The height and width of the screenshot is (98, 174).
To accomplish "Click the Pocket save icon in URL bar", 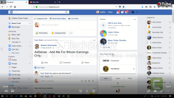I will [x=120, y=7].
